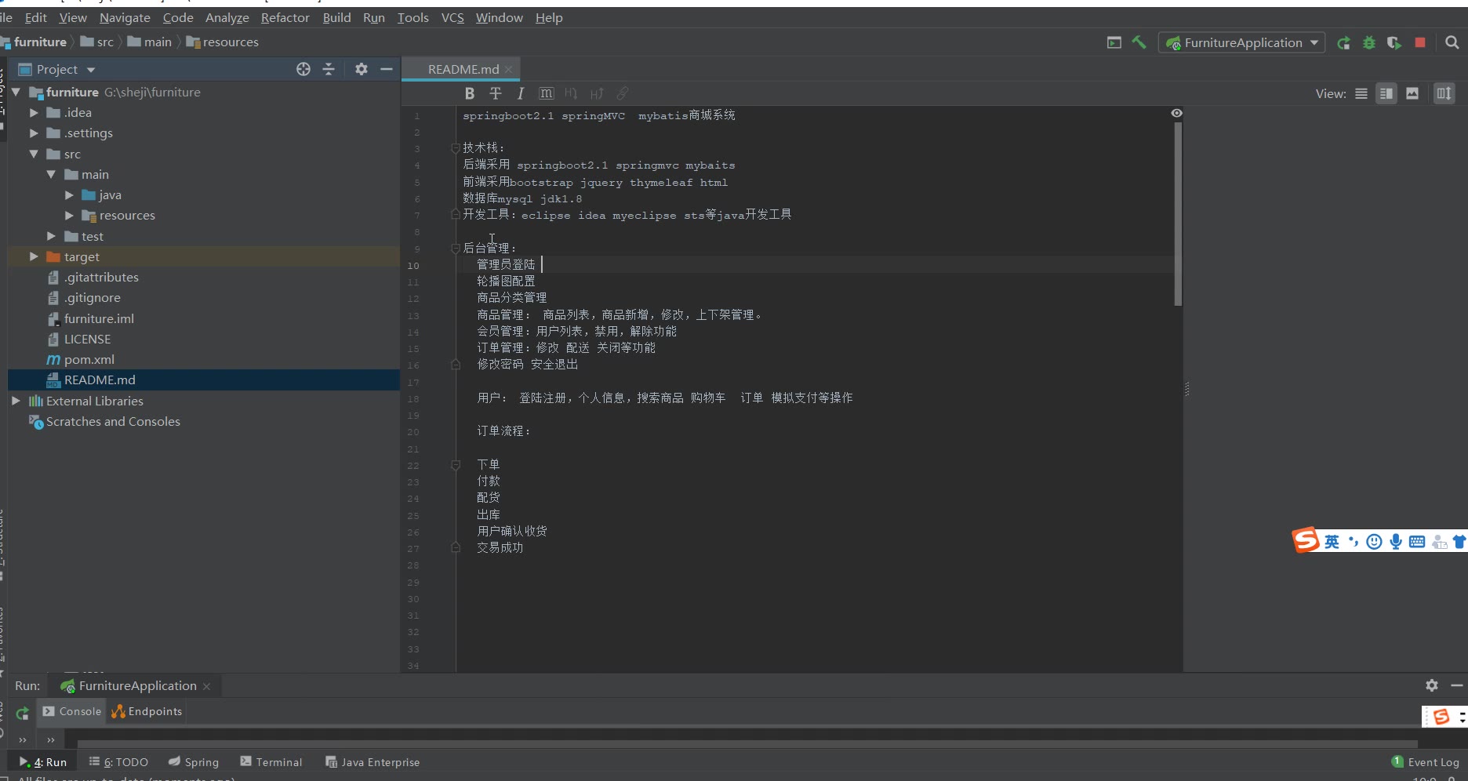Switch view to editor and preview
Screen dimensions: 1468x781
[1386, 93]
